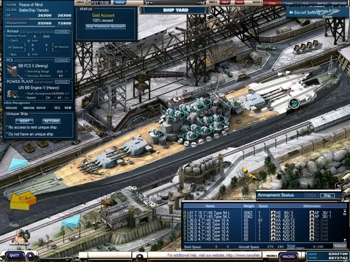Click B slot icon on space-61 row
This screenshot has width=350, height=262.
(x=312, y=221)
